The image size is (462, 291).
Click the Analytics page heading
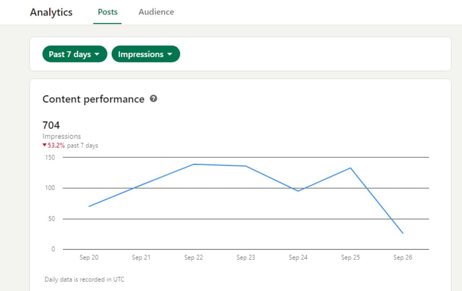[51, 12]
